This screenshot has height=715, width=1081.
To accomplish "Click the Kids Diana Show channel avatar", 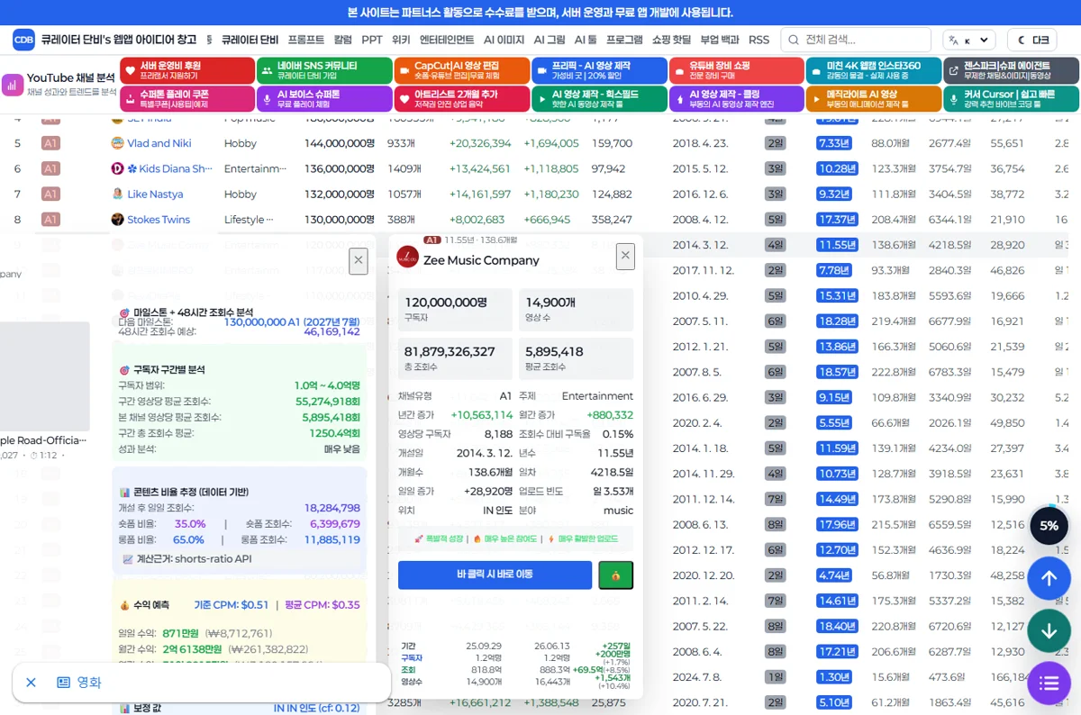I will [117, 168].
